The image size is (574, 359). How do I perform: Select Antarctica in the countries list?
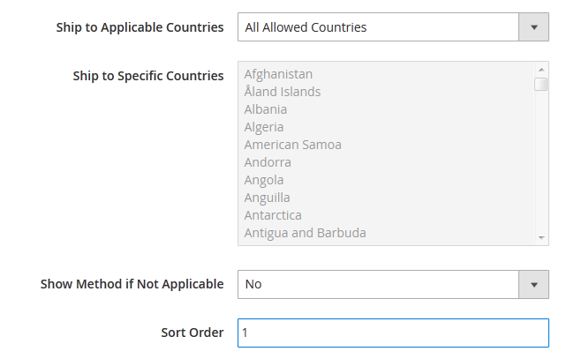point(273,215)
